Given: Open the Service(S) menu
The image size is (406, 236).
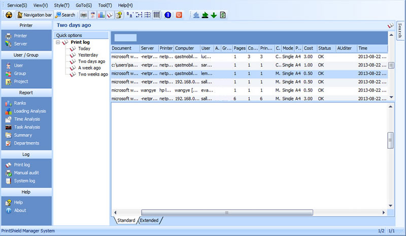Looking at the screenshot, I should tap(17, 6).
